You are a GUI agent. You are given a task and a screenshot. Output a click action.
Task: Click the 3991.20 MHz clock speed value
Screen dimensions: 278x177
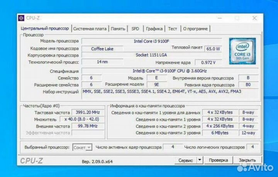click(x=88, y=112)
